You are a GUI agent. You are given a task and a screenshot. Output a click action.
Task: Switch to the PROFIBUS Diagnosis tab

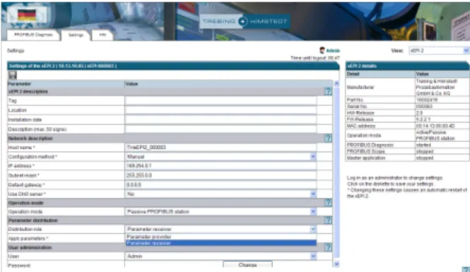34,35
